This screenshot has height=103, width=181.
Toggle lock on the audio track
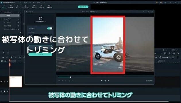tap(4, 91)
